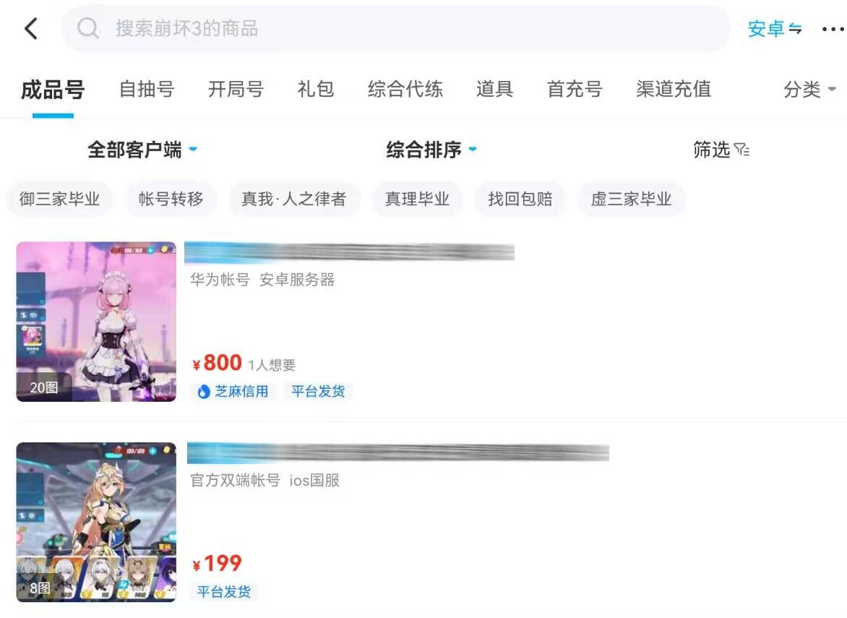847x618 pixels.
Task: Open the 筛选 filter icon
Action: (742, 150)
